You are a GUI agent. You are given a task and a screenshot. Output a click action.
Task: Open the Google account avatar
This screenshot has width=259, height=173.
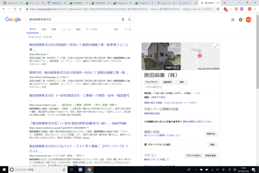point(248,20)
